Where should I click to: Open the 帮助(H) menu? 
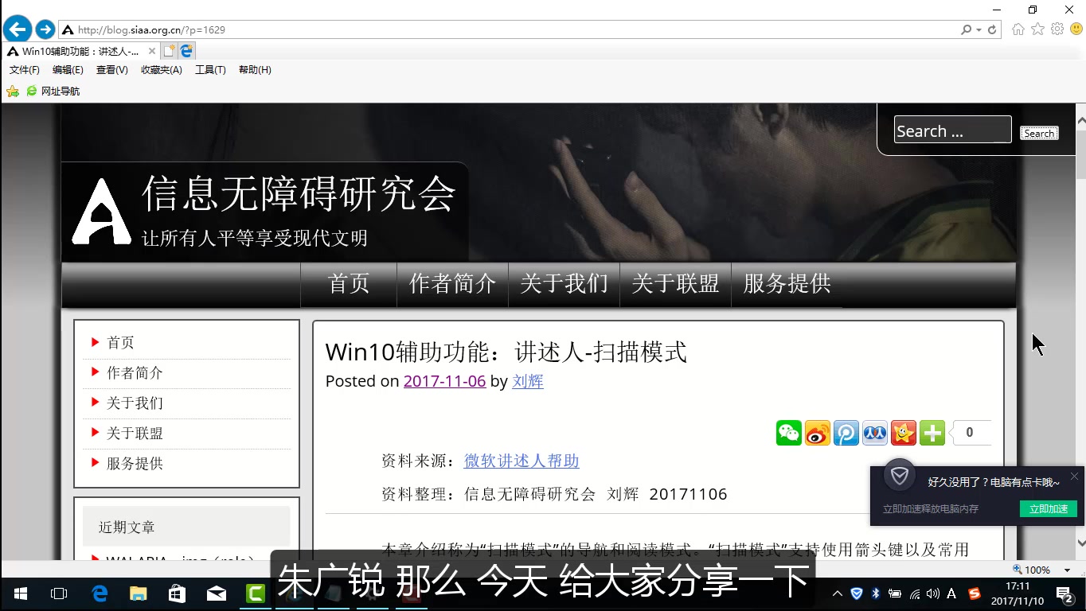click(x=255, y=70)
